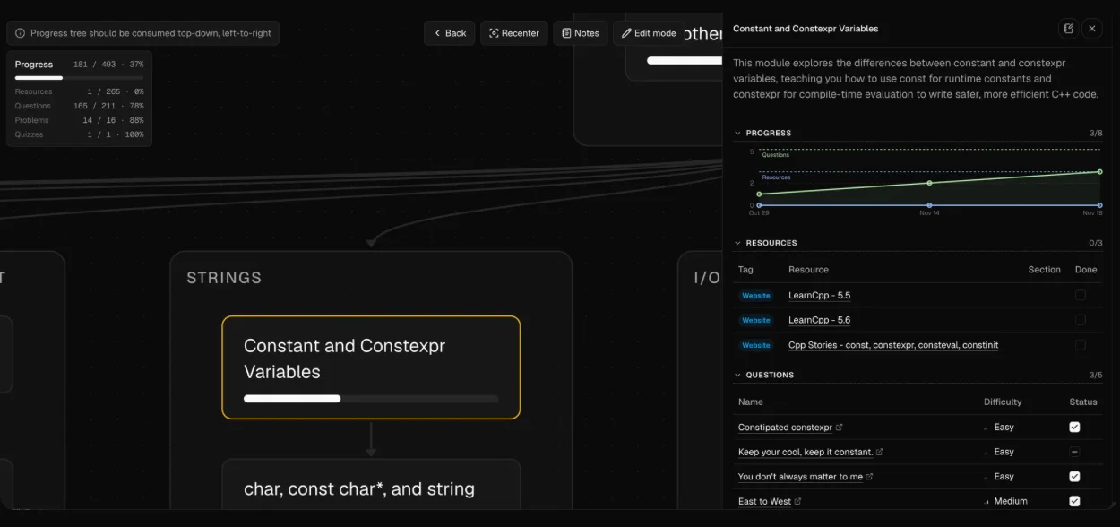Collapse the QUESTIONS section

pos(737,375)
